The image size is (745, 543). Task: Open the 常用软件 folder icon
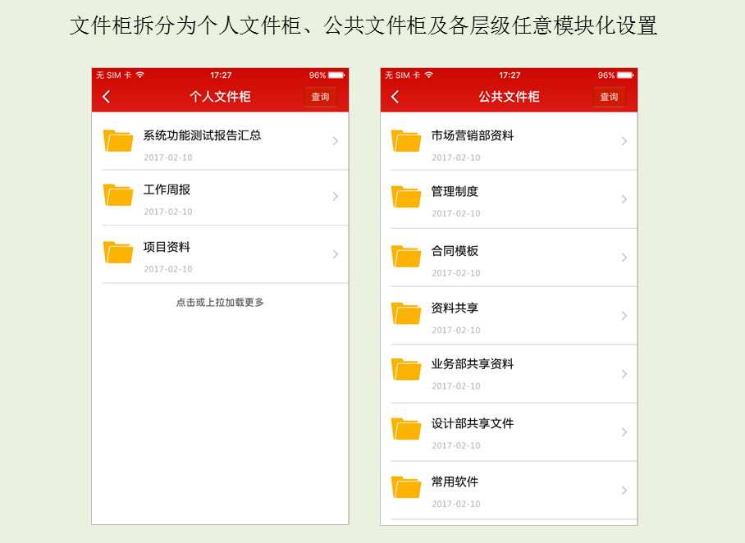pyautogui.click(x=406, y=487)
